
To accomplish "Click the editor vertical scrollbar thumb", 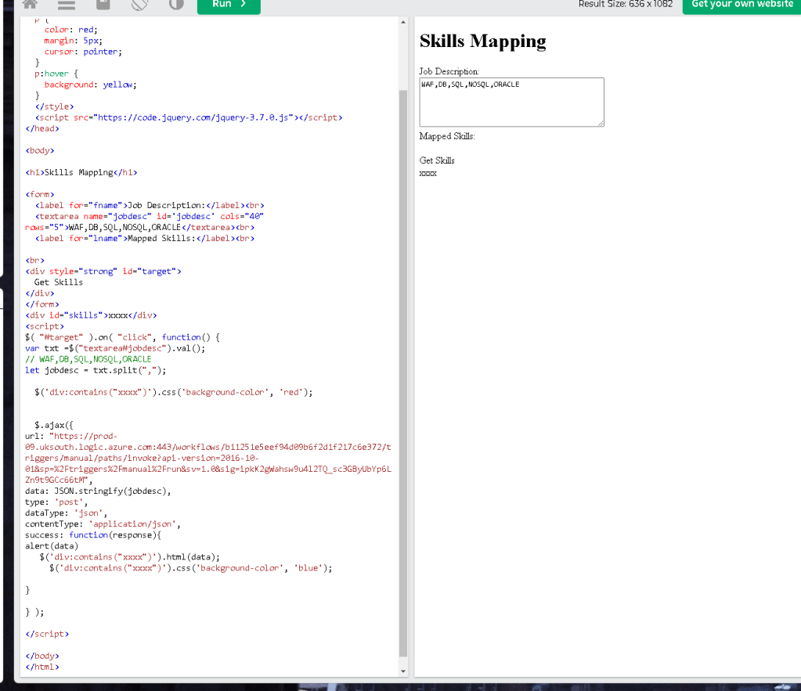I will 403,372.
